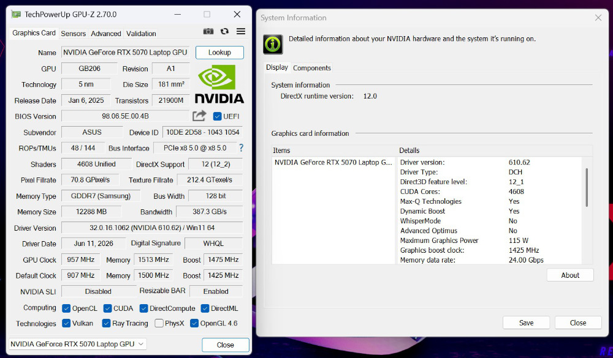
Task: Open the GPU-Z hamburger menu
Action: tap(241, 31)
